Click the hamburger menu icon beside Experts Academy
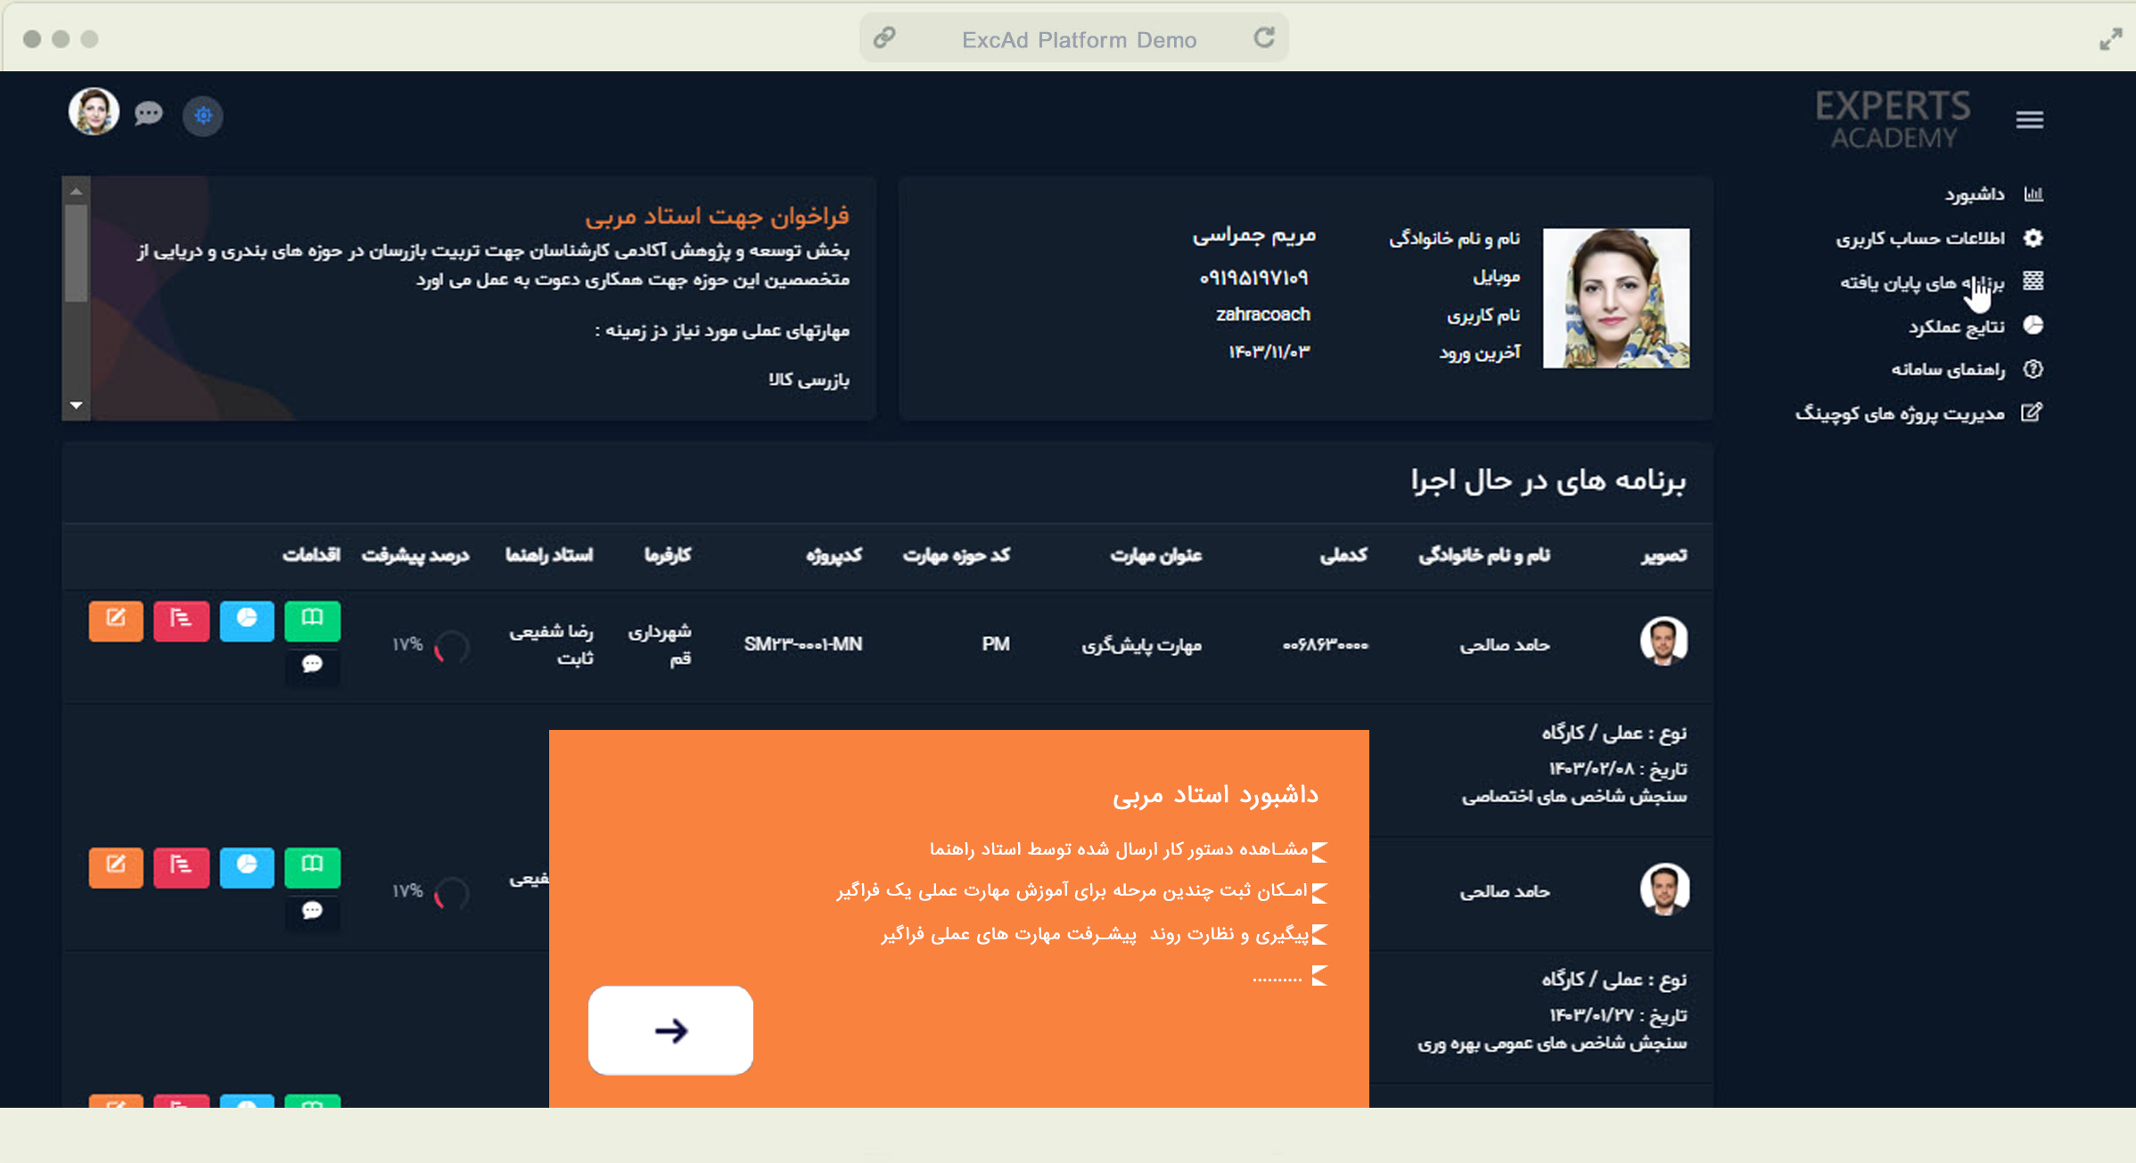This screenshot has height=1163, width=2136. [x=2029, y=119]
